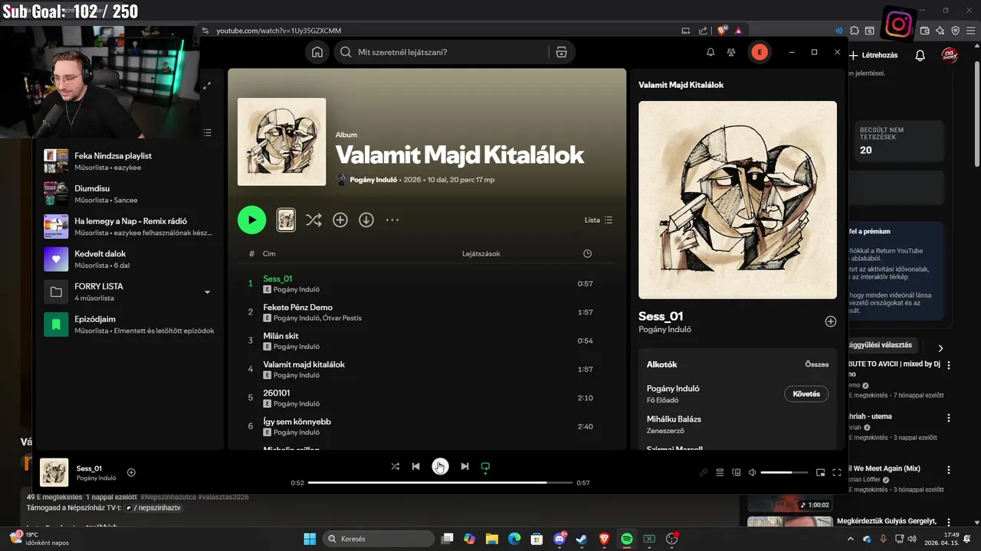Toggle library list view icon

[x=208, y=133]
